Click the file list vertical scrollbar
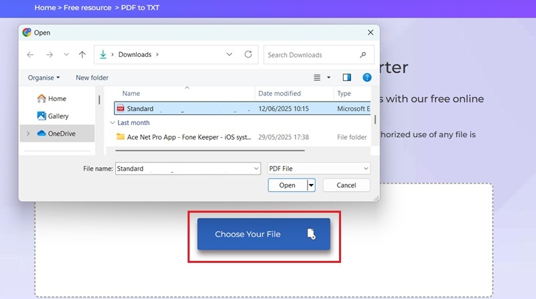Image resolution: width=536 pixels, height=299 pixels. 375,120
